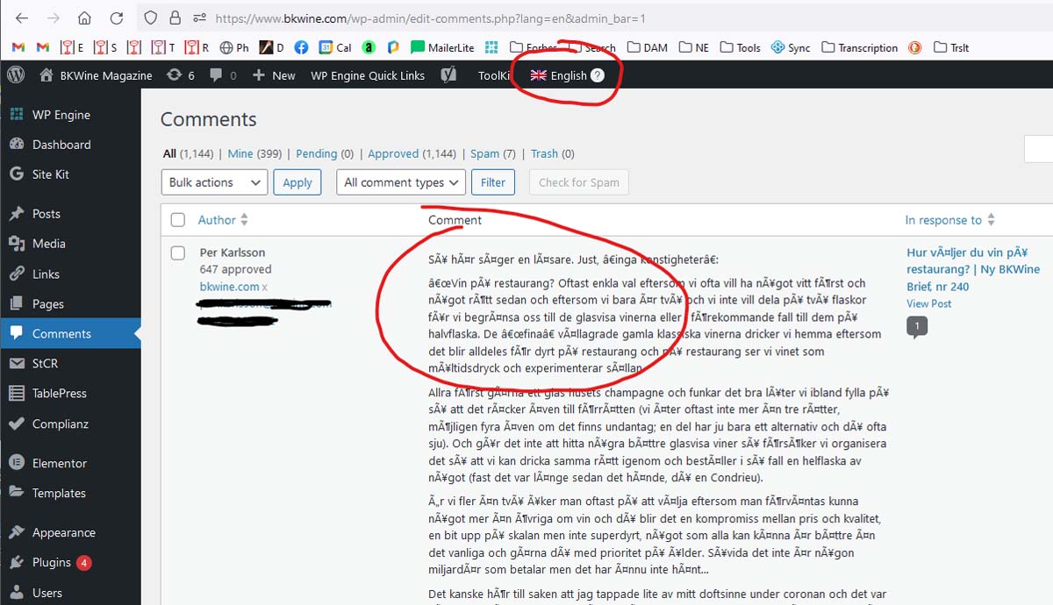
Task: Open the DAM bookmarks folder
Action: [x=648, y=47]
